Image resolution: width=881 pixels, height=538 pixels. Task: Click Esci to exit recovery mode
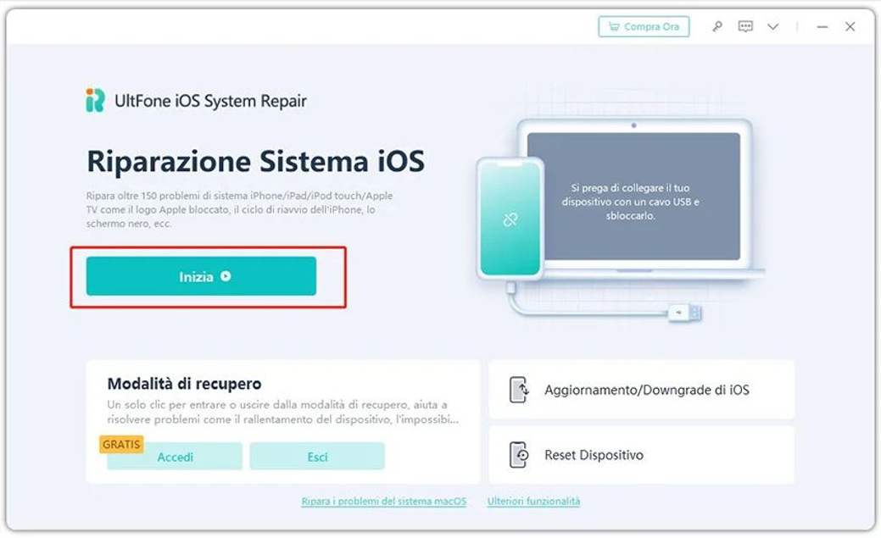click(x=317, y=457)
